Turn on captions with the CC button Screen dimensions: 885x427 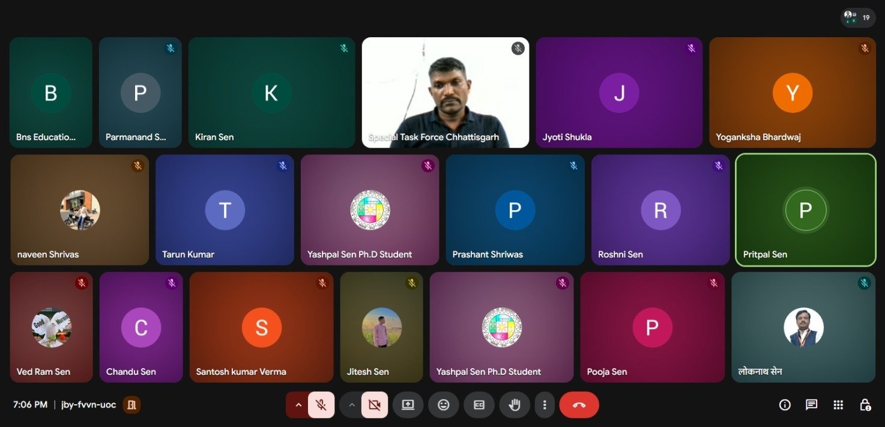pos(479,405)
